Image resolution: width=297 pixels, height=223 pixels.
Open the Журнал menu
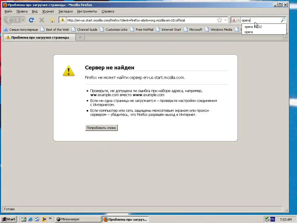[48, 11]
